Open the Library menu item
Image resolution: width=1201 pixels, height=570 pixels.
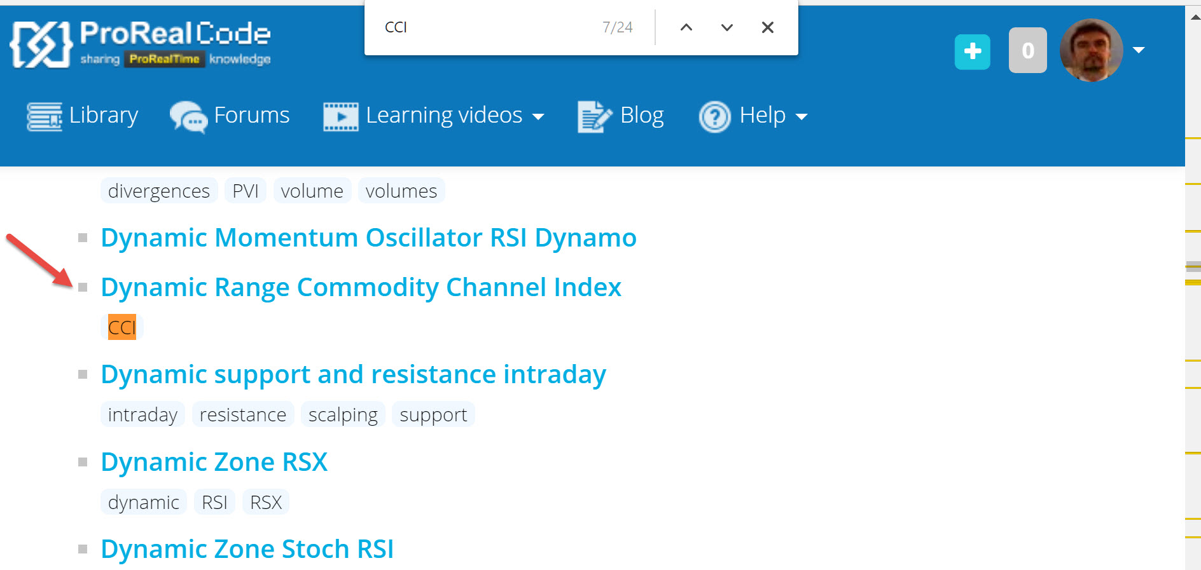coord(83,116)
